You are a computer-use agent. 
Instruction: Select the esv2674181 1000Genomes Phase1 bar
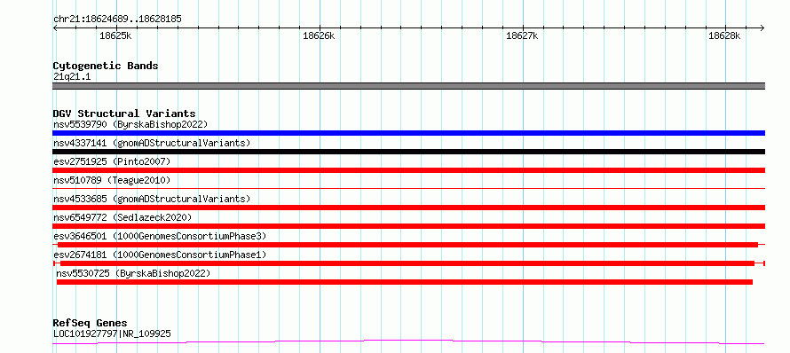(x=408, y=263)
